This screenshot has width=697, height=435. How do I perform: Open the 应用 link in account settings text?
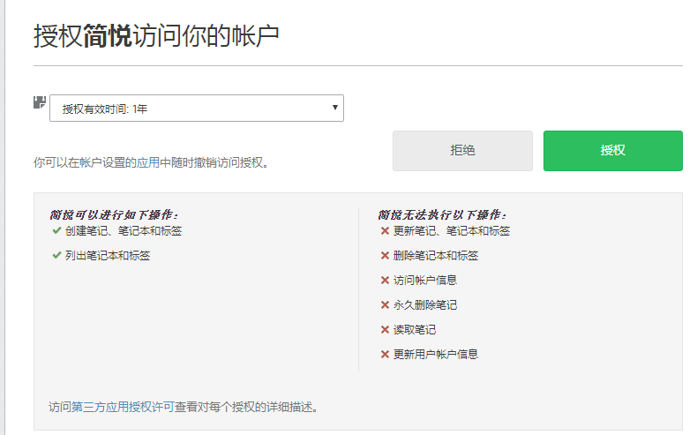click(148, 162)
